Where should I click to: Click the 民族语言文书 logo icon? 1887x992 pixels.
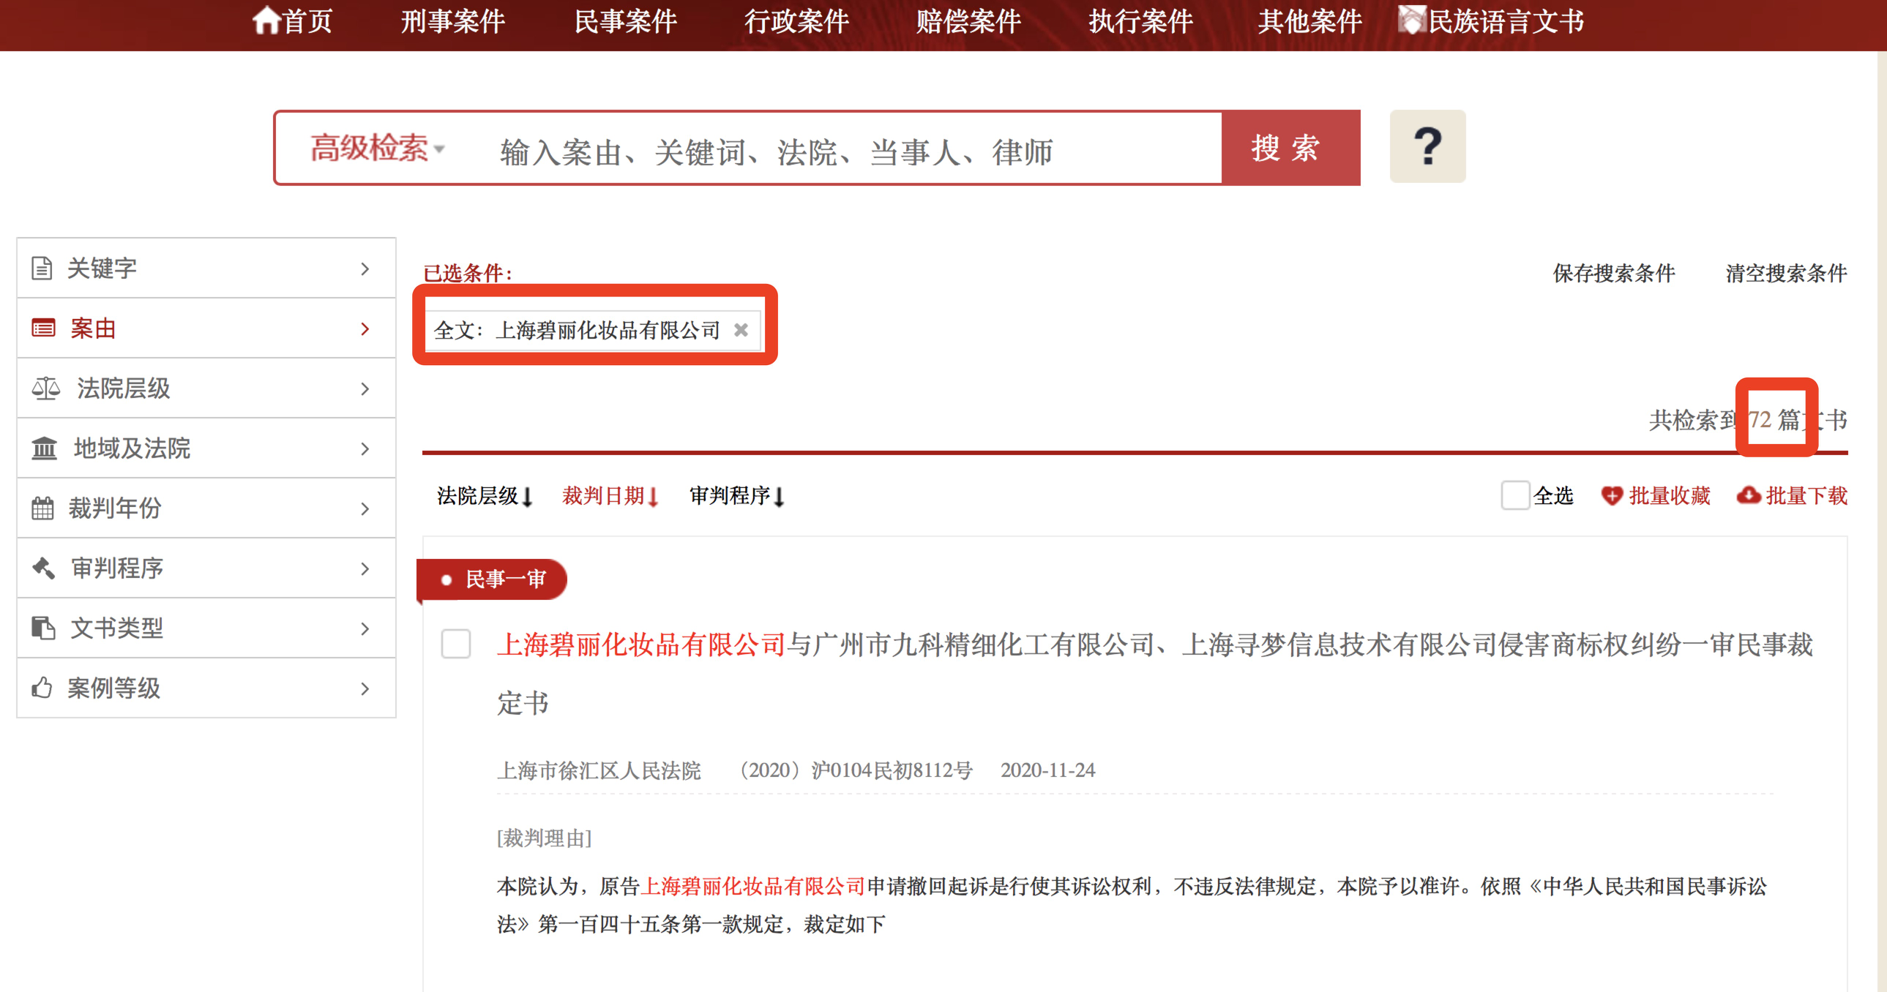click(1411, 20)
